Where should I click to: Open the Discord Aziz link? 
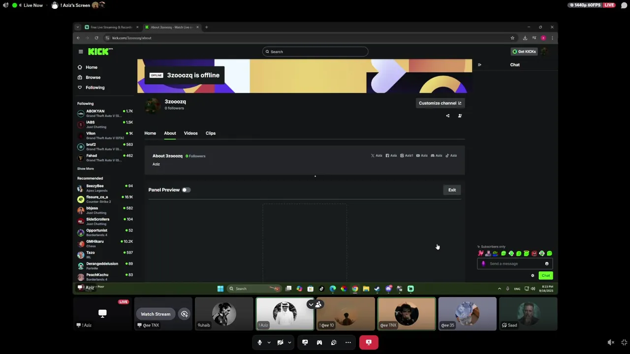(437, 155)
